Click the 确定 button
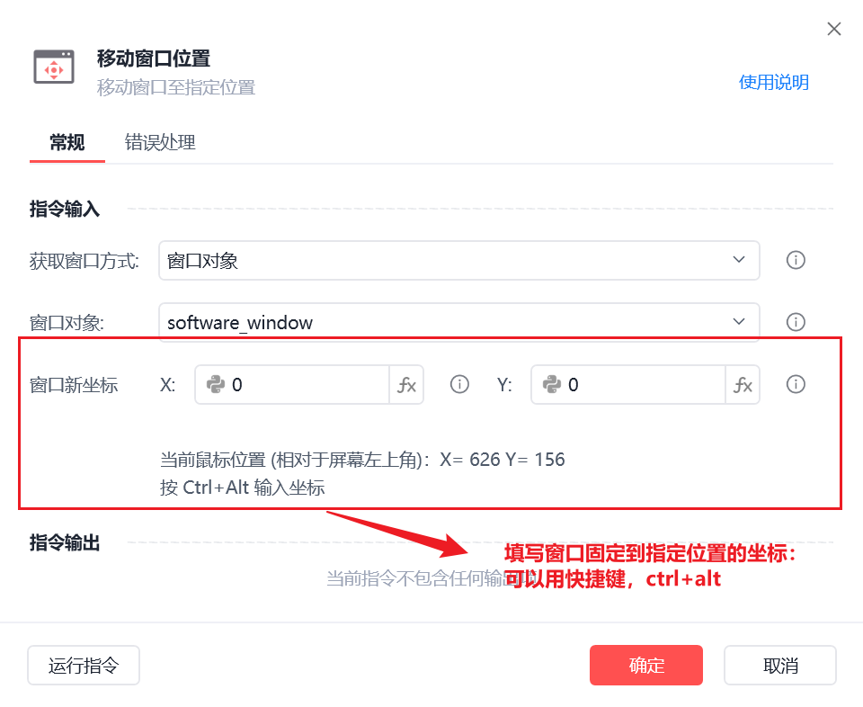Image resolution: width=863 pixels, height=707 pixels. coord(646,665)
